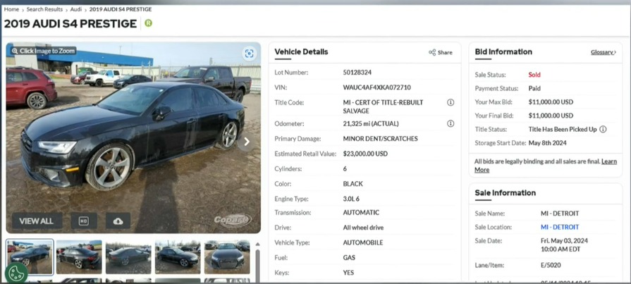Select the second car thumbnail
The width and height of the screenshot is (631, 284).
79,257
